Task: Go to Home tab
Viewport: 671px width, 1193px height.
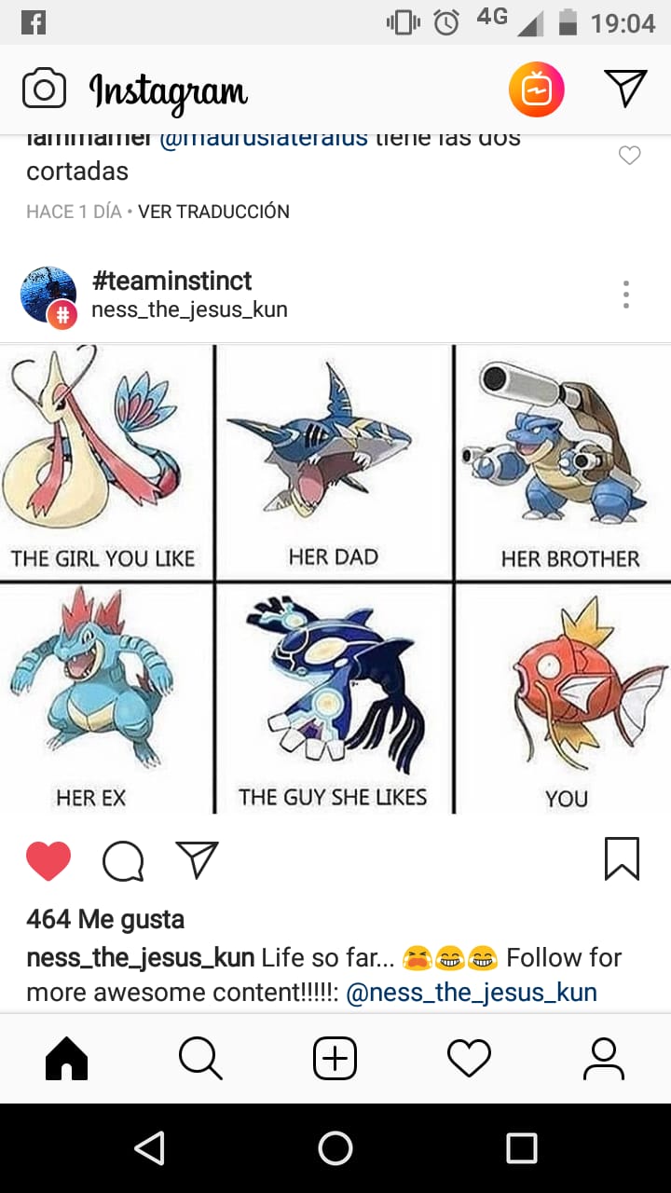Action: click(x=67, y=1059)
